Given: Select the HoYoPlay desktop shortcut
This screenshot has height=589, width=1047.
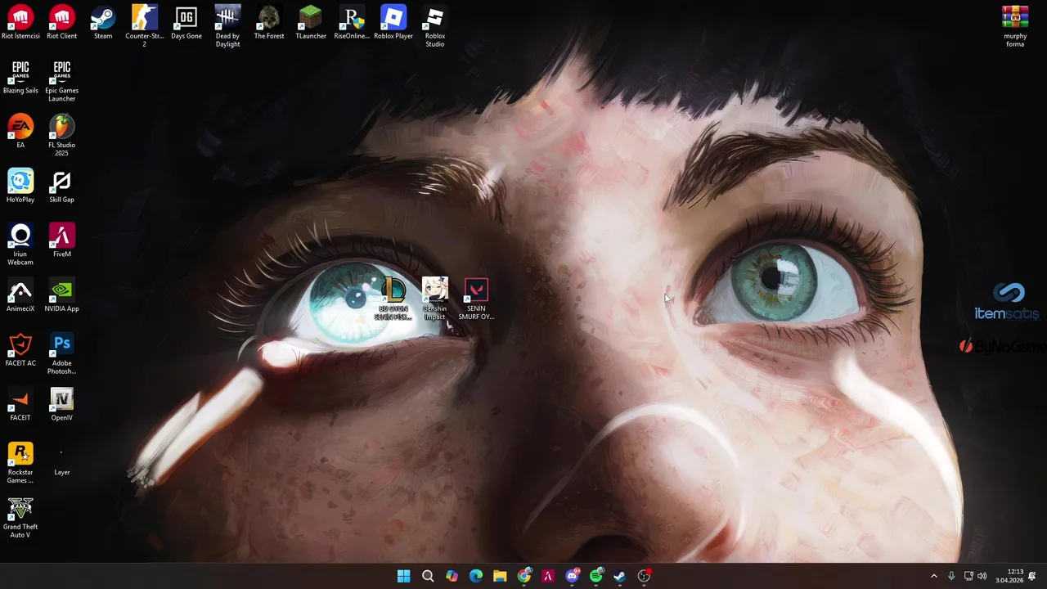Looking at the screenshot, I should (20, 186).
